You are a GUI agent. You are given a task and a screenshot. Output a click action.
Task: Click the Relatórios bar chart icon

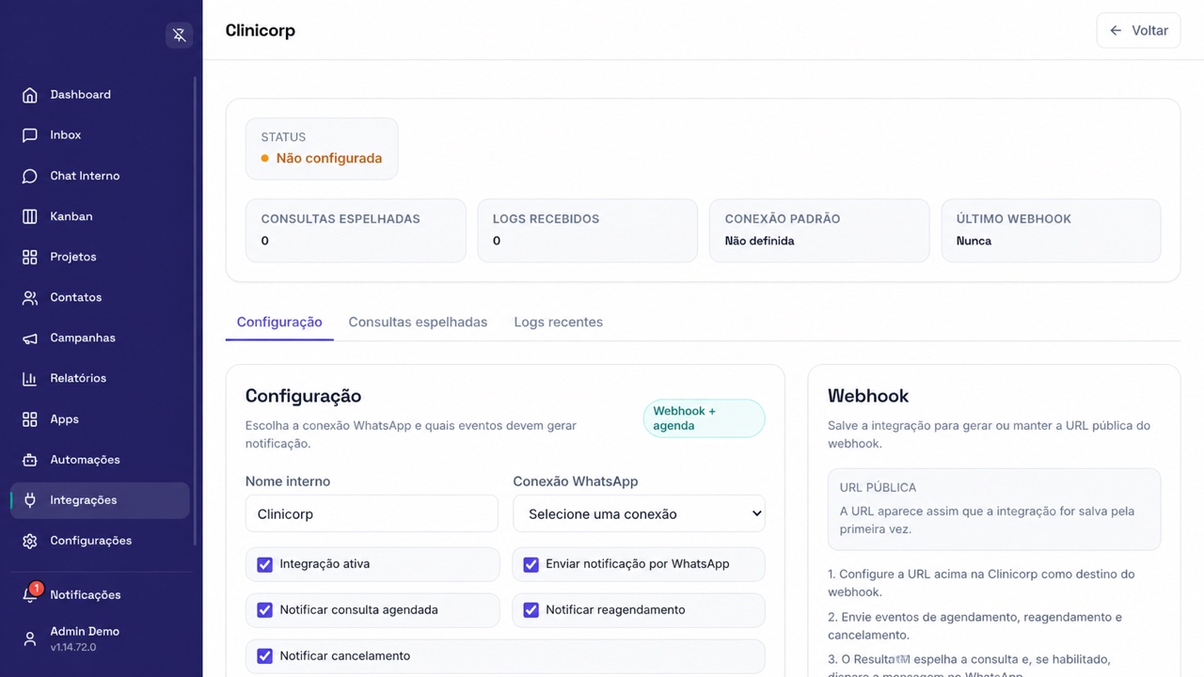click(x=30, y=378)
